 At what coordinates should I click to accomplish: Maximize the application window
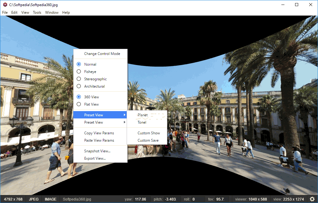click(297, 5)
